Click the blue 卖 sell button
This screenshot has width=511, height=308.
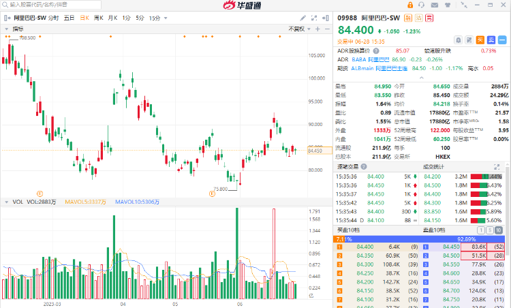[x=491, y=40]
